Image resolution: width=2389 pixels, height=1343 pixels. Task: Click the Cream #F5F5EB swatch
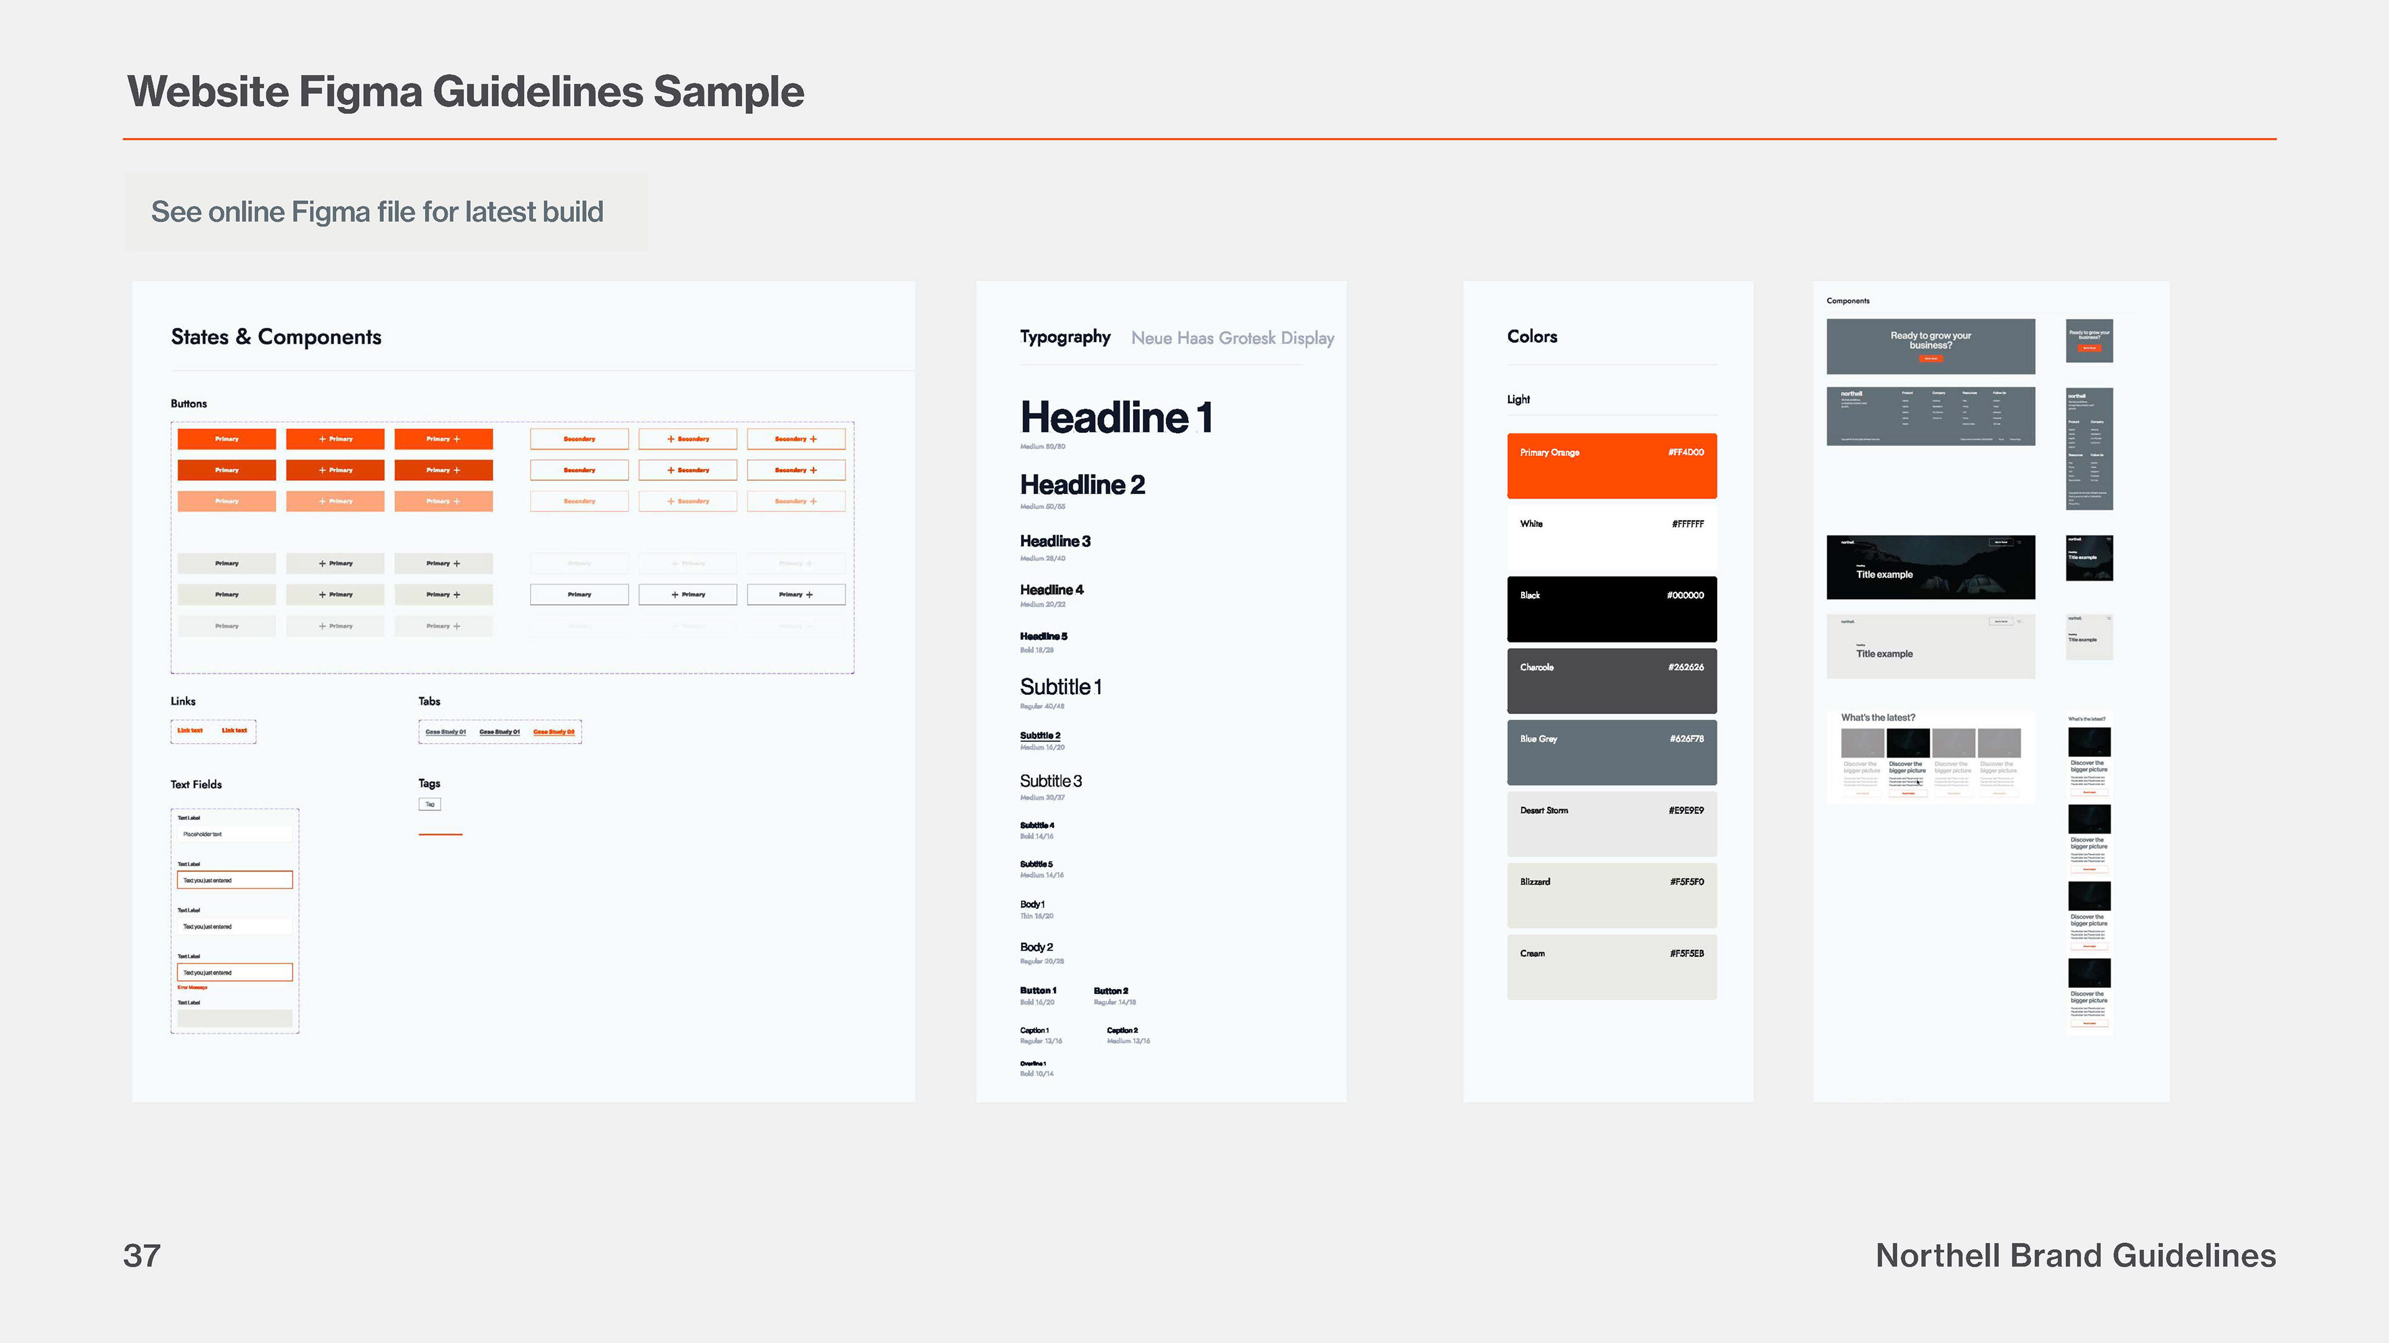[1611, 967]
